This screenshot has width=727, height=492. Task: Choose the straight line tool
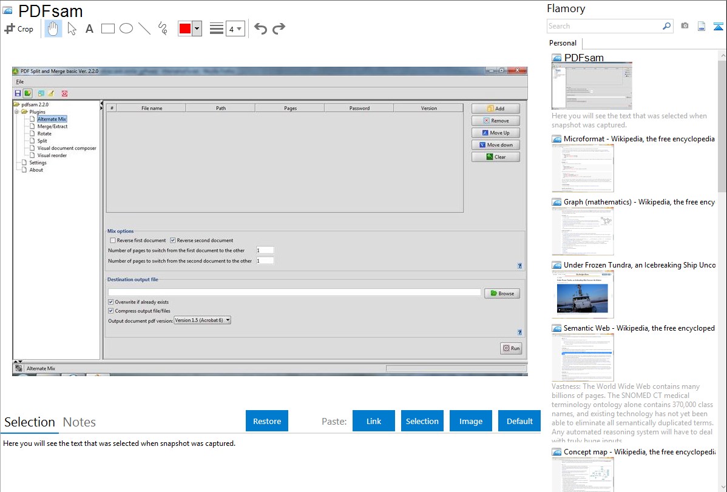pyautogui.click(x=144, y=29)
